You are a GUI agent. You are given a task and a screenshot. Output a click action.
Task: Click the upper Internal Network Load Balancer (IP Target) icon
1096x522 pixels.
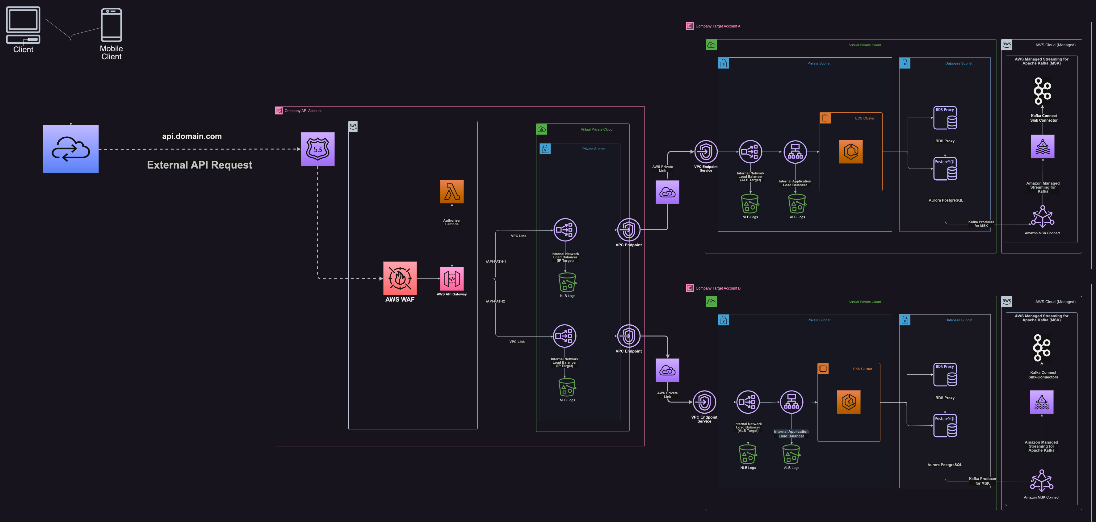point(565,230)
